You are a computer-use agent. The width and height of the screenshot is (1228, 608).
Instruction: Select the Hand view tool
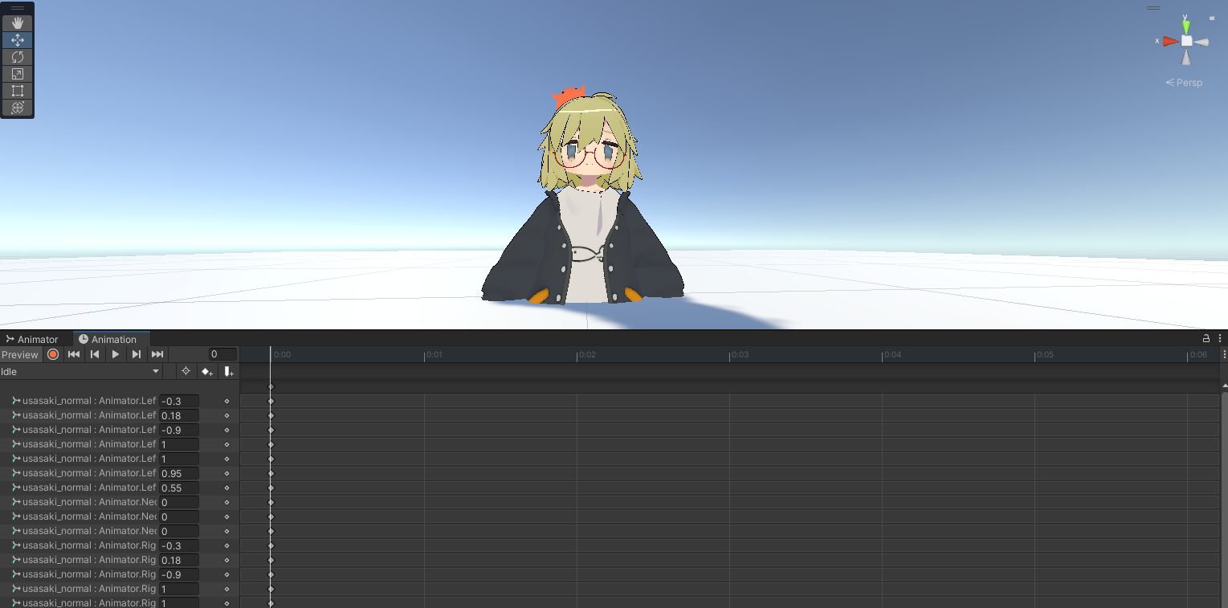point(18,22)
